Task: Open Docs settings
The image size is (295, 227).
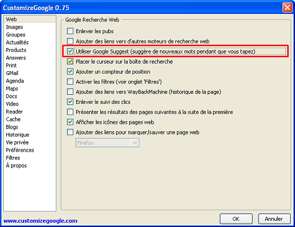Action: 29,96
